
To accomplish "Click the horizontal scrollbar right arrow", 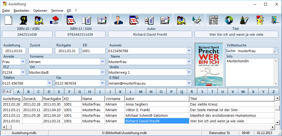I will pos(273,127).
